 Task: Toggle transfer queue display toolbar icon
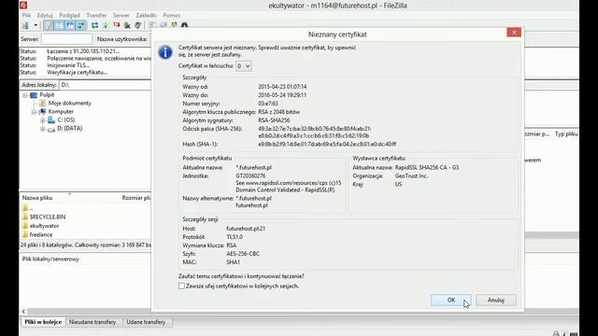point(80,25)
